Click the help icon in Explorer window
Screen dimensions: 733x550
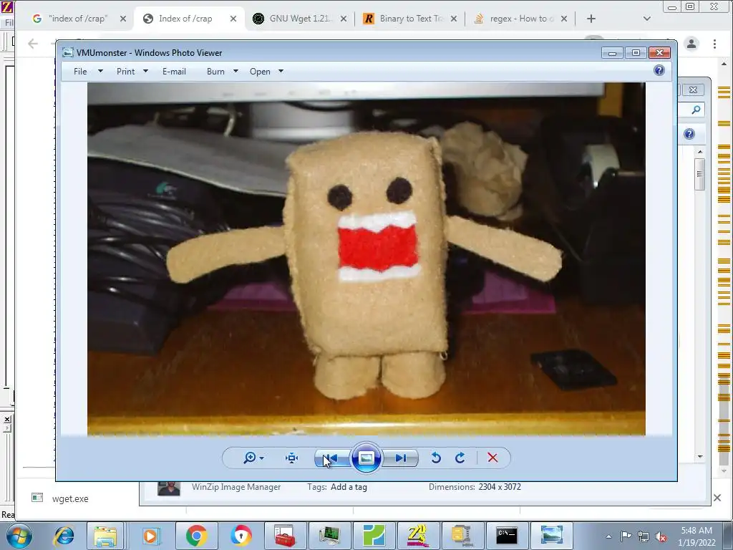coord(689,134)
